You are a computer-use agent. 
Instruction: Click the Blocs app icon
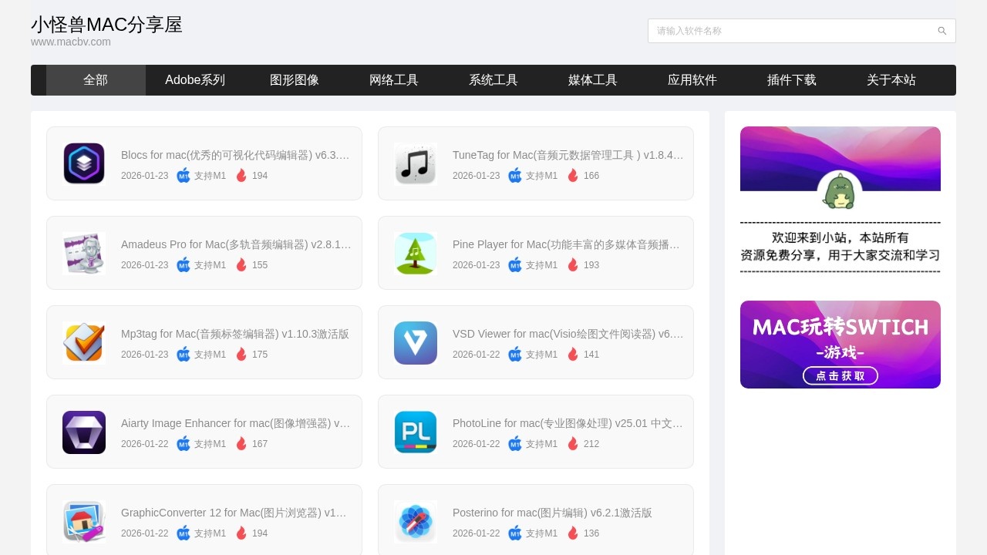(x=83, y=163)
